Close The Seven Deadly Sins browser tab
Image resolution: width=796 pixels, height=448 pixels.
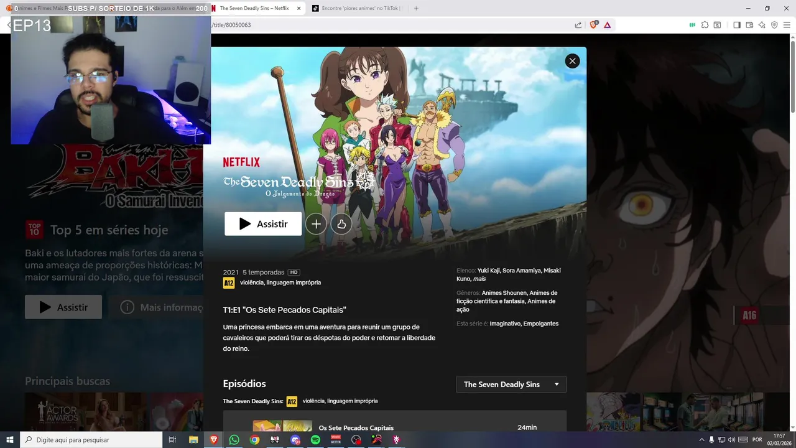click(298, 8)
